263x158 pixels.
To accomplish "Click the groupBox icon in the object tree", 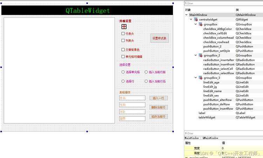I will (x=201, y=24).
